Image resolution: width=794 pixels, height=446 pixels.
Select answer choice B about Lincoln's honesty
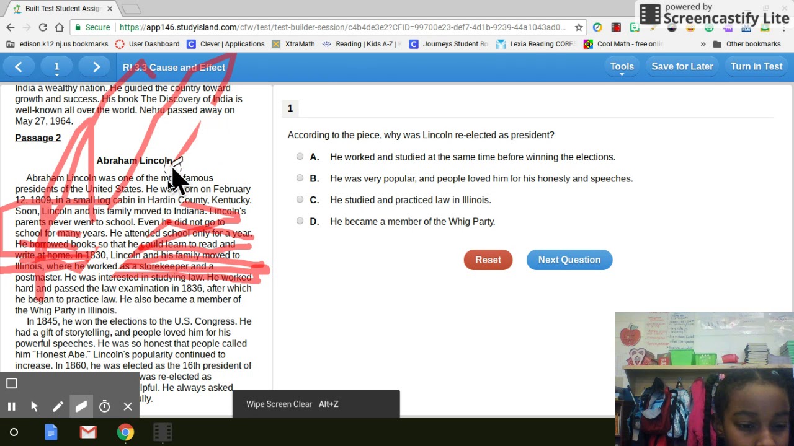[300, 178]
